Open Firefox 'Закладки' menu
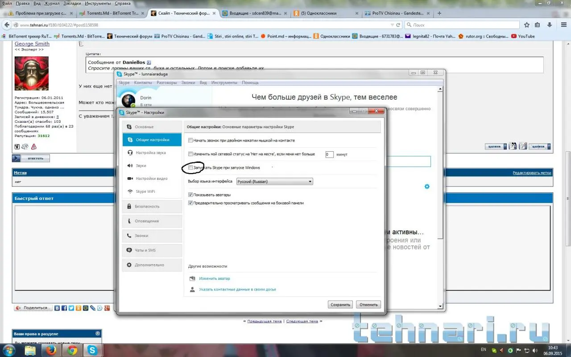 [72, 3]
